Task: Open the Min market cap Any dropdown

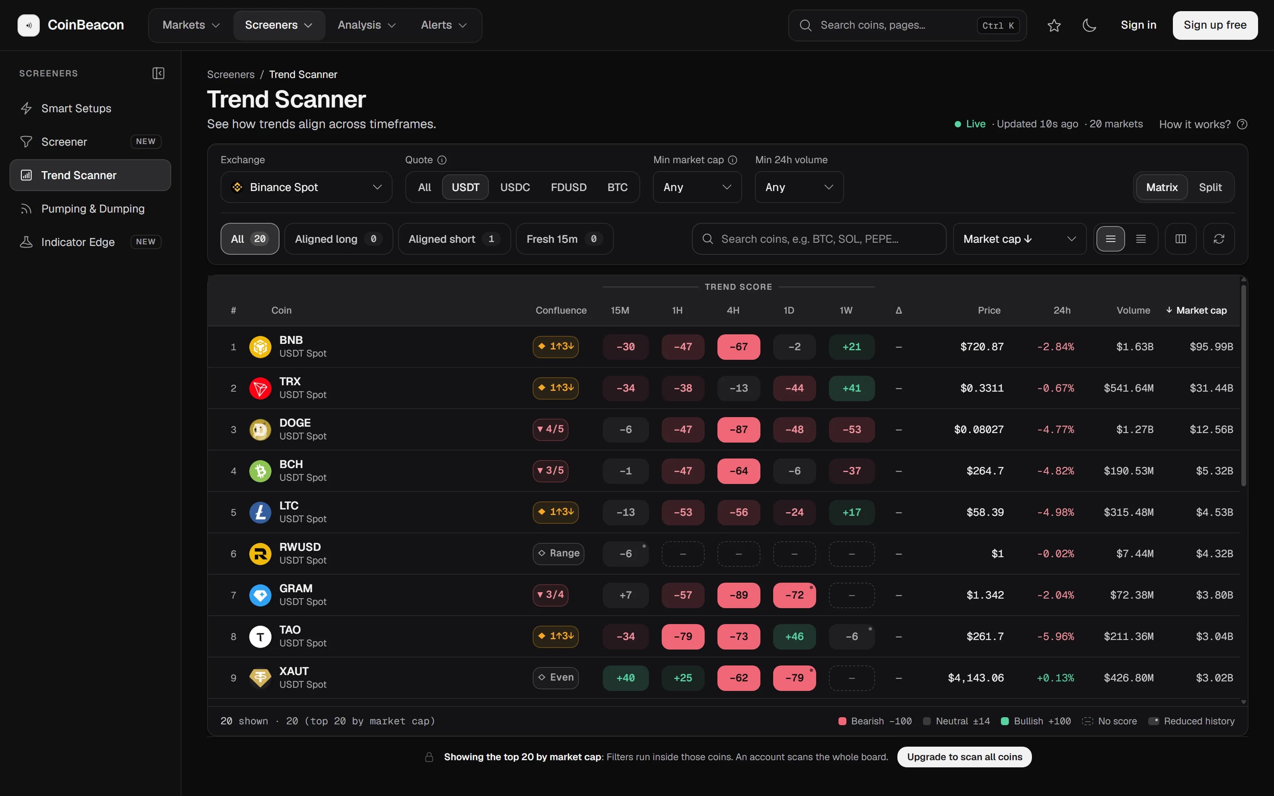Action: coord(697,187)
